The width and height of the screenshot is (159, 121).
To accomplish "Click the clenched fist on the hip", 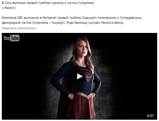I will 71,96.
